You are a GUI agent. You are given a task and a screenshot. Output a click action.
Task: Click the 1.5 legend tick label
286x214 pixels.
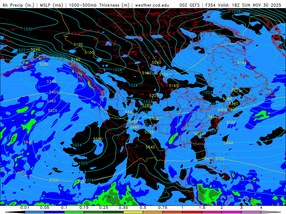click(x=202, y=208)
